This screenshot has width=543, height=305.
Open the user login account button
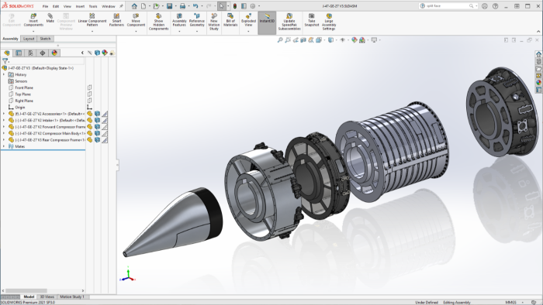pyautogui.click(x=485, y=6)
